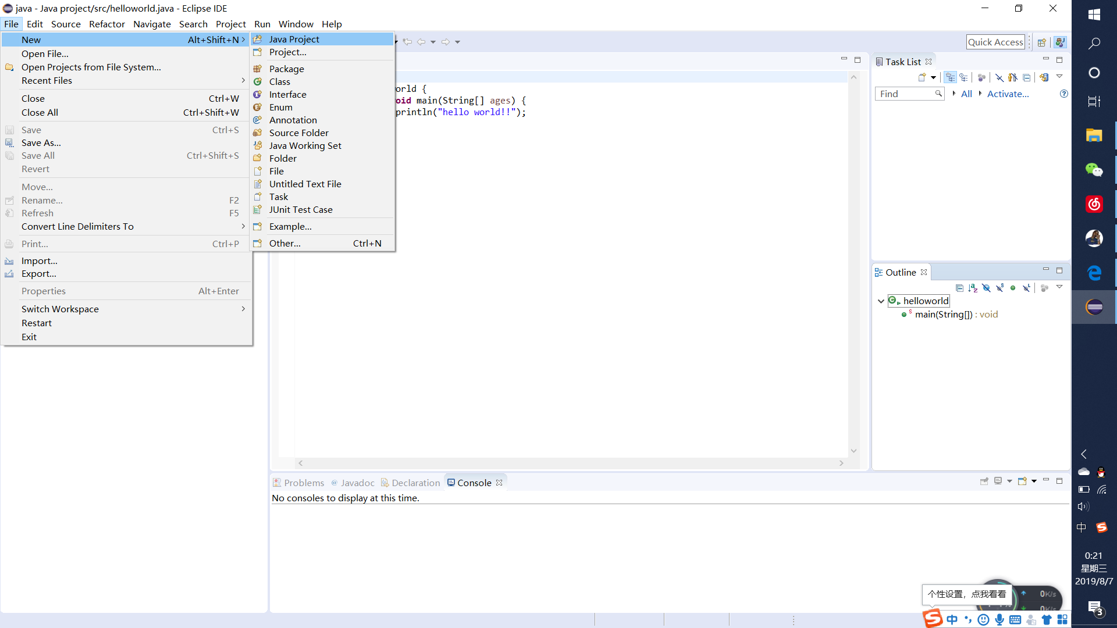Open WeChat from the taskbar
Screen dimensions: 1117x628
[x=1094, y=169]
